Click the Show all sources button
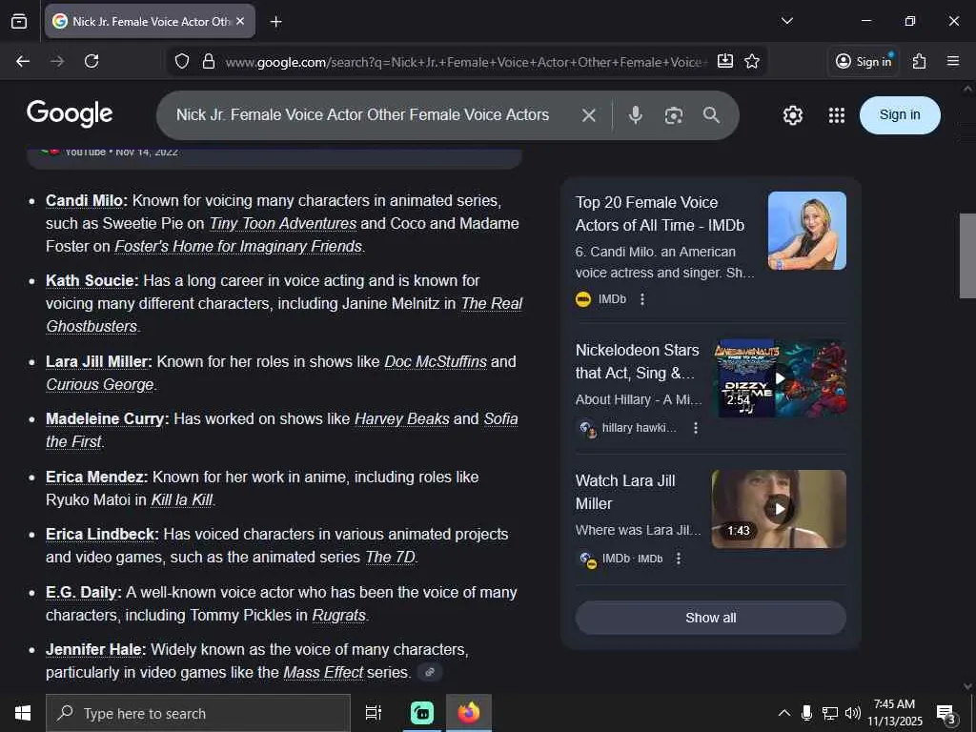The image size is (976, 732). [710, 618]
